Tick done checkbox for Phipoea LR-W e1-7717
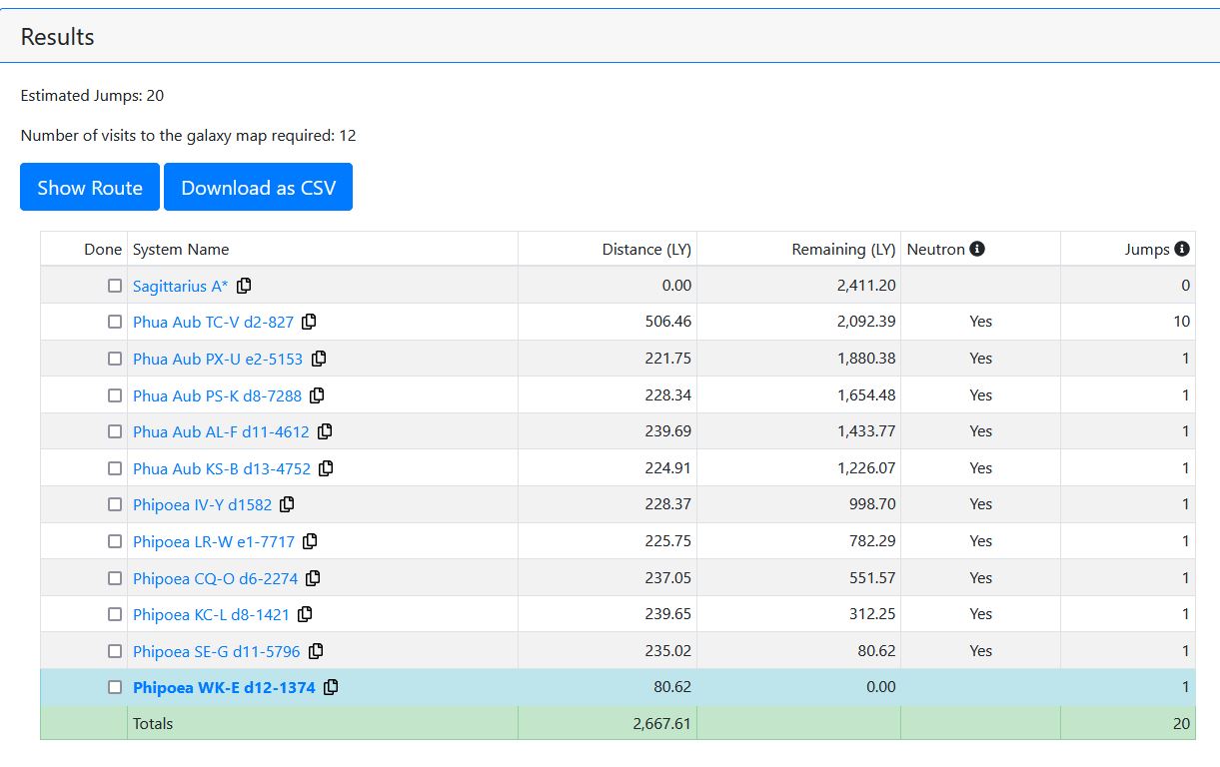 (x=115, y=541)
